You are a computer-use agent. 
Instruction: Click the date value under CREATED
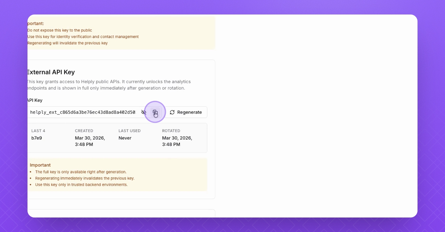point(90,141)
